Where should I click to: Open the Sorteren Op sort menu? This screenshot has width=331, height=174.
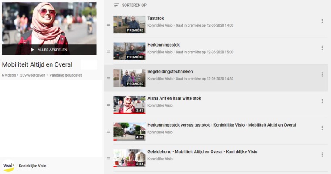click(x=130, y=5)
